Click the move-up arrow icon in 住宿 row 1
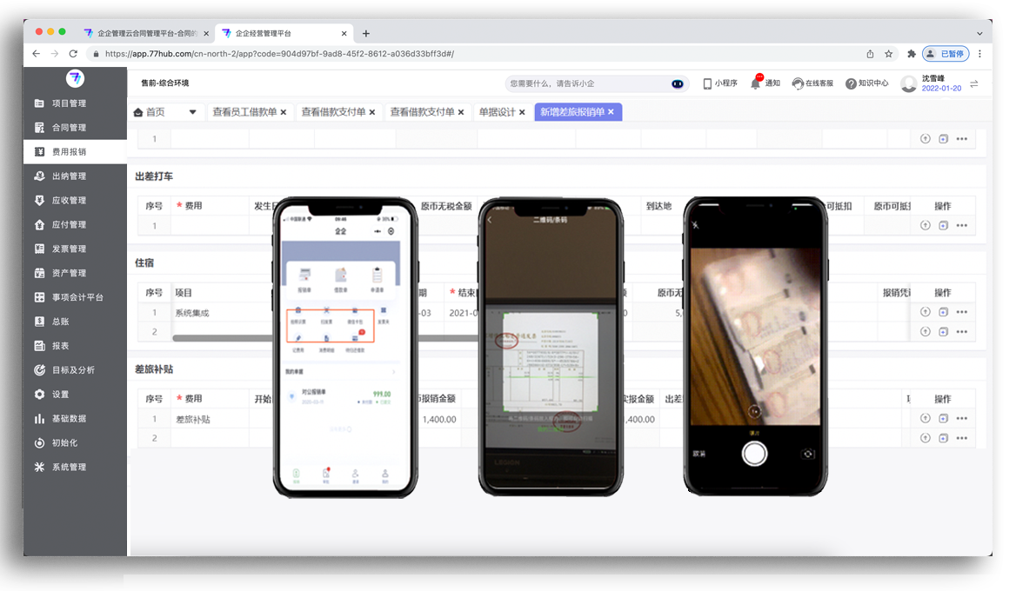The width and height of the screenshot is (1016, 591). point(926,312)
